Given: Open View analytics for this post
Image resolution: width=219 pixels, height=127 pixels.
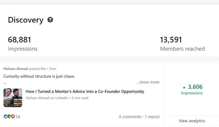Looking at the screenshot, I should [192, 121].
